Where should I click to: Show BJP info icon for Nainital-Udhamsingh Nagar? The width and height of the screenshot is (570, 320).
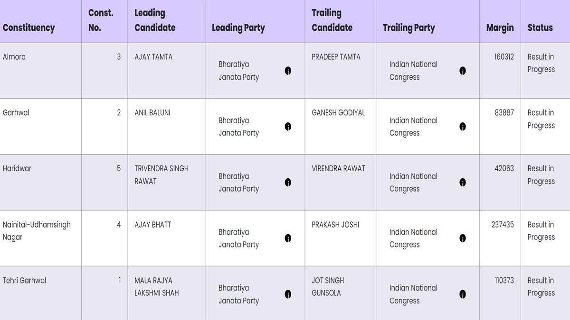click(x=288, y=238)
